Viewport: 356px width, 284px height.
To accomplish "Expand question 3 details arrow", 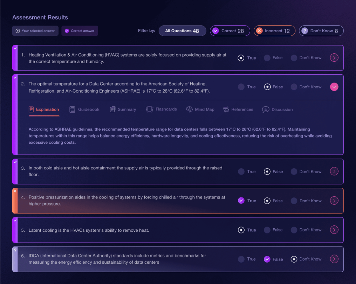I will [x=334, y=171].
